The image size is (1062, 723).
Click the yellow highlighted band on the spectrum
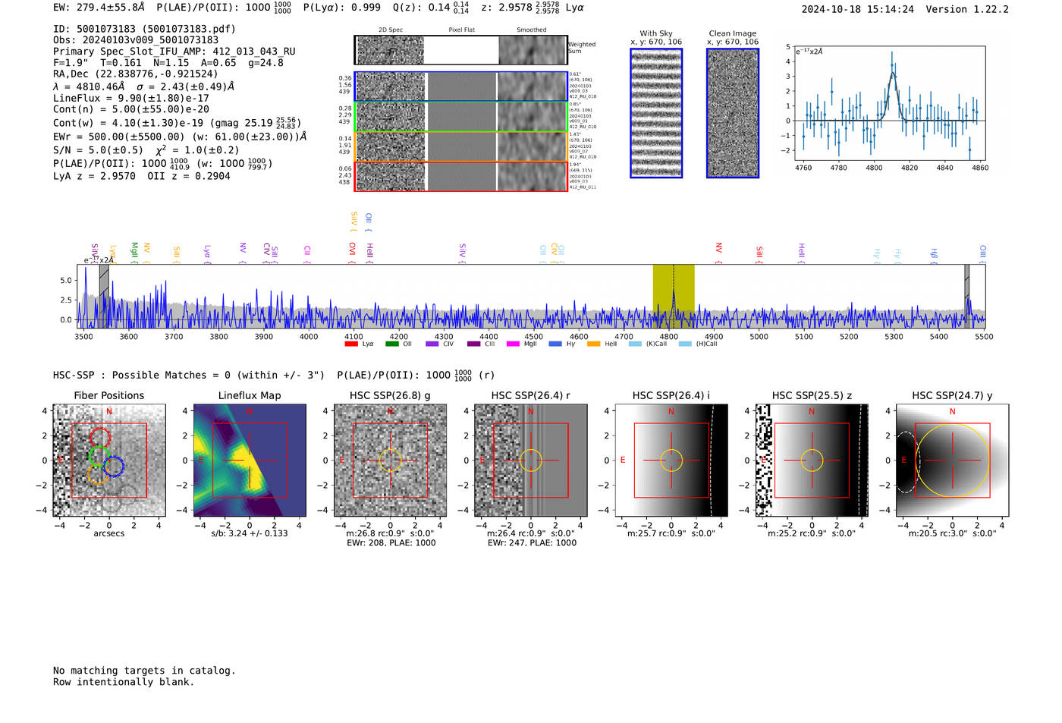(x=674, y=296)
